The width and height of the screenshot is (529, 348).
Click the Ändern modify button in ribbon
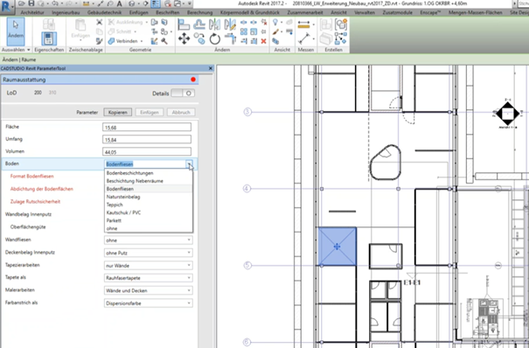click(x=16, y=31)
